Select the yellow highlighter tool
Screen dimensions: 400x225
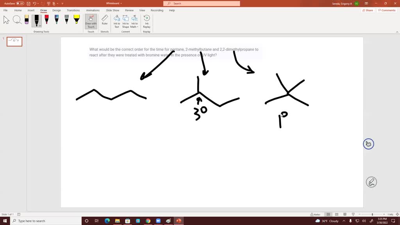click(76, 19)
